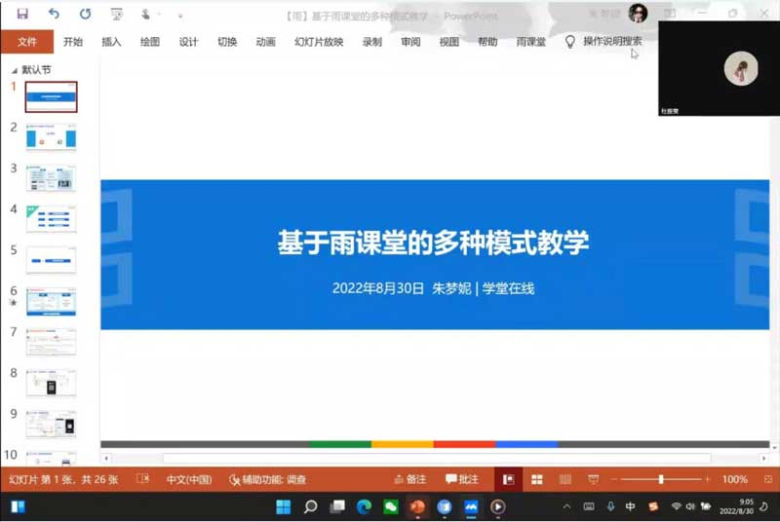780x522 pixels.
Task: Toggle the 备注 notes pane
Action: (409, 479)
